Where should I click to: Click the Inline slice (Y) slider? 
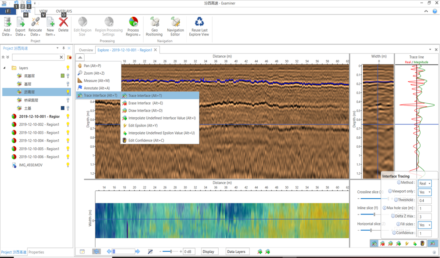tap(374, 214)
